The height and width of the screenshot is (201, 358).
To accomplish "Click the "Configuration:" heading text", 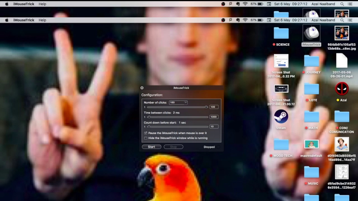I will point(152,95).
